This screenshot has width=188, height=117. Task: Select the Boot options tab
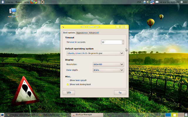coord(69,32)
